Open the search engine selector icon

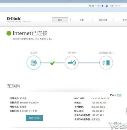(107, 6)
